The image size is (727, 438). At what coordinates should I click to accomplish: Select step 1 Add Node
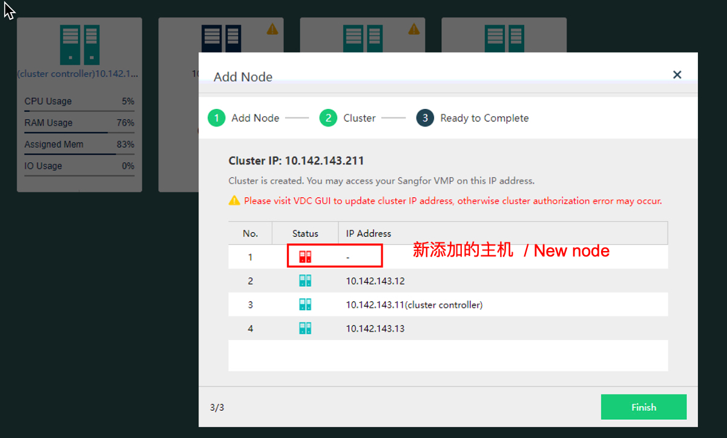[x=243, y=118]
